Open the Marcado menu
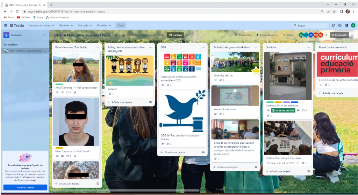The height and width of the screenshot is (195, 358). 85,25
